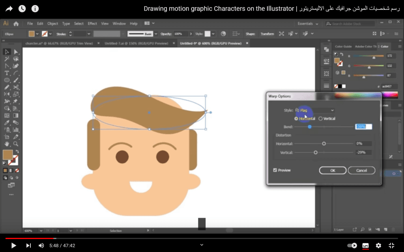
Task: Set color mode to None in toolbar
Action: (x=17, y=170)
